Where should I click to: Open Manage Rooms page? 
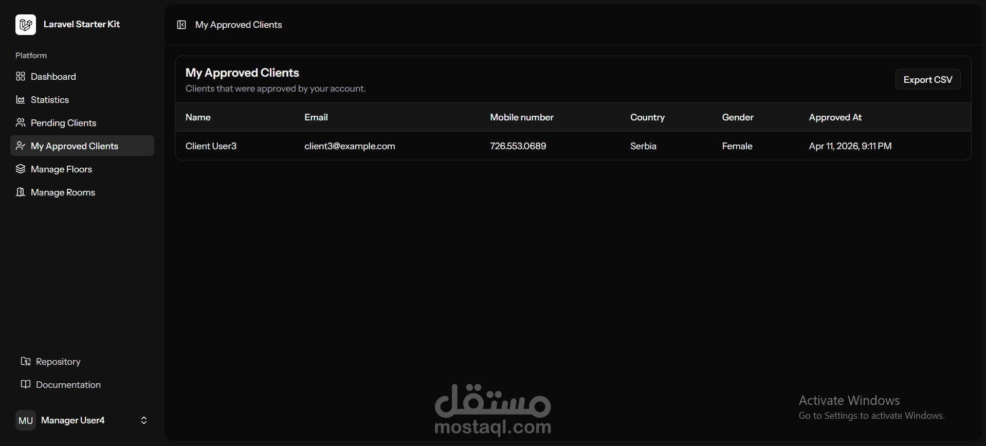pyautogui.click(x=82, y=192)
